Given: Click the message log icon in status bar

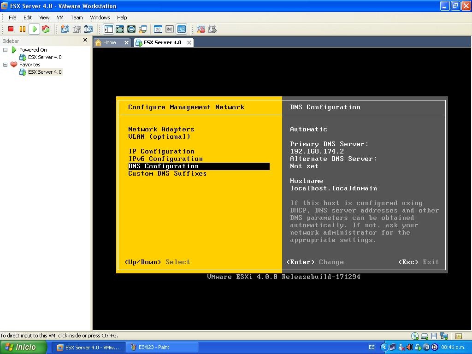Looking at the screenshot, I should 459,336.
